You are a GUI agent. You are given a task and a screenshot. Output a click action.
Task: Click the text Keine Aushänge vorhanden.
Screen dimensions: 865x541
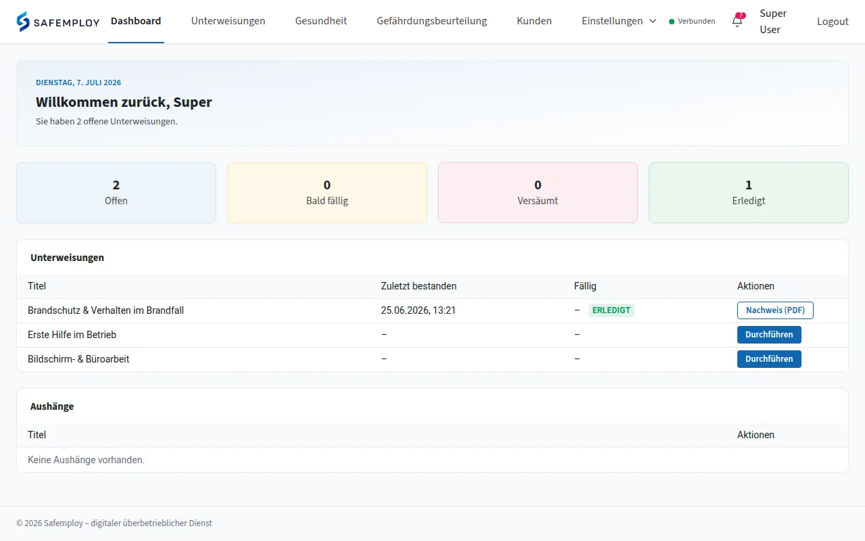click(86, 460)
